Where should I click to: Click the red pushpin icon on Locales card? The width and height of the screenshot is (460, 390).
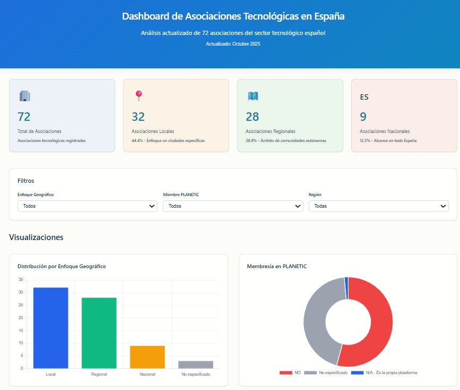coord(138,96)
